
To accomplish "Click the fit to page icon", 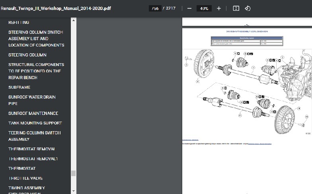I will point(236,8).
